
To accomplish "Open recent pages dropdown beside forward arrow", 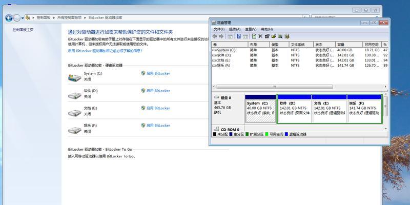I will coord(23,18).
